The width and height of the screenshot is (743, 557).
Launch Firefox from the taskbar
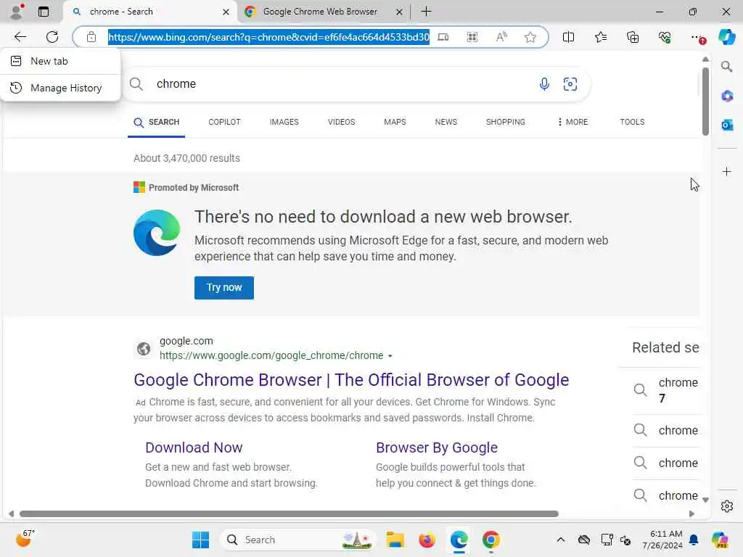click(x=427, y=540)
